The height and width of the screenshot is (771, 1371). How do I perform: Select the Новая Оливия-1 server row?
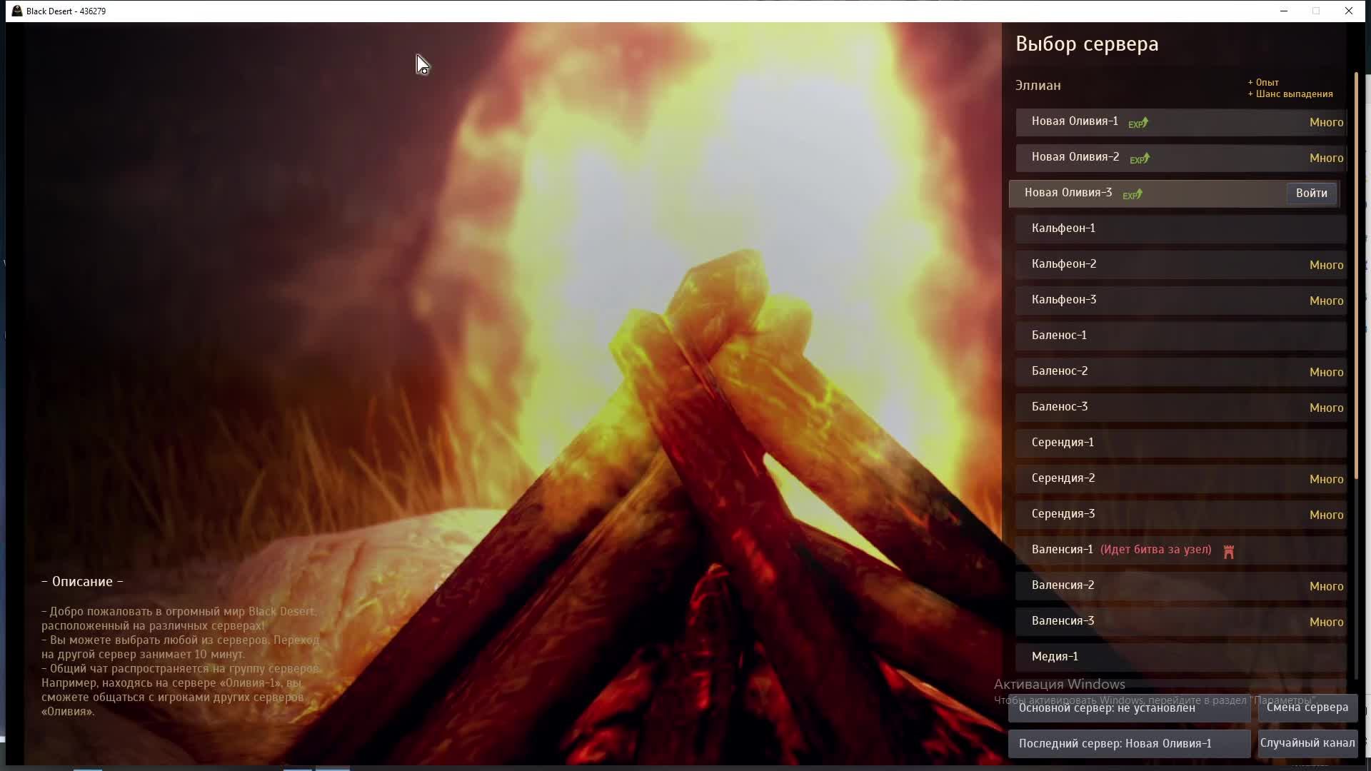click(x=1181, y=122)
